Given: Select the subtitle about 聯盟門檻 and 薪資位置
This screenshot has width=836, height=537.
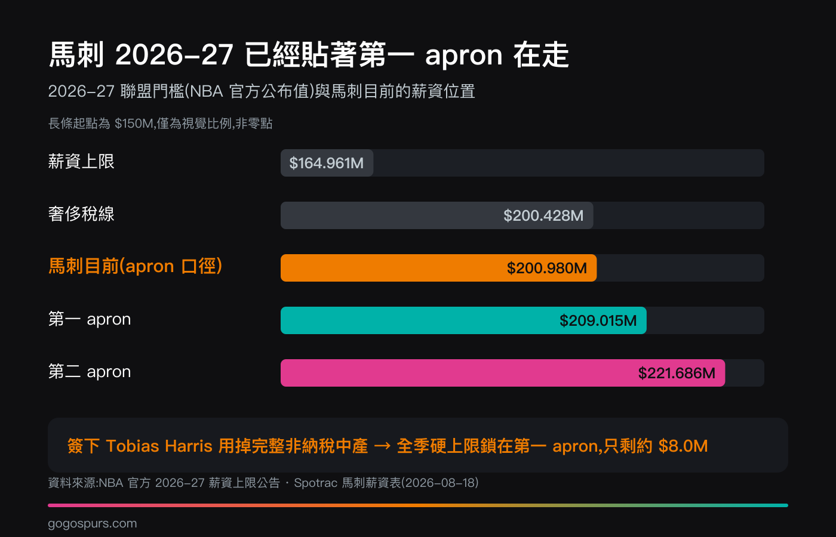Looking at the screenshot, I should coord(262,91).
